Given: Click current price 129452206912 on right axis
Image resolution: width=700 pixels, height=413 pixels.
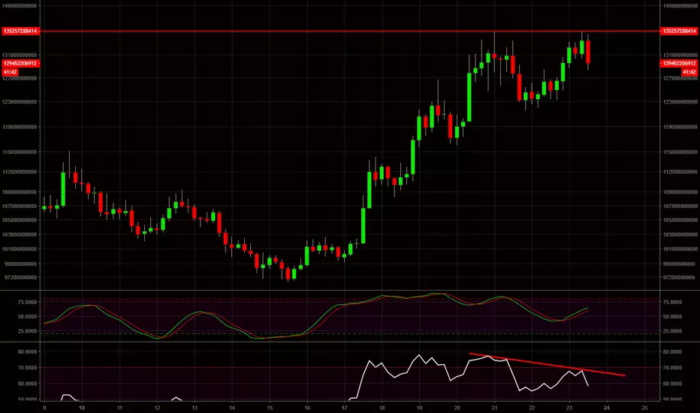Looking at the screenshot, I should tap(678, 63).
